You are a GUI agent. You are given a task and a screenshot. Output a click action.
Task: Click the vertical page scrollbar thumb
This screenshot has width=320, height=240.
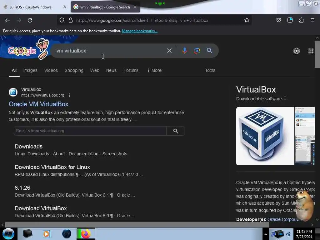317,54
